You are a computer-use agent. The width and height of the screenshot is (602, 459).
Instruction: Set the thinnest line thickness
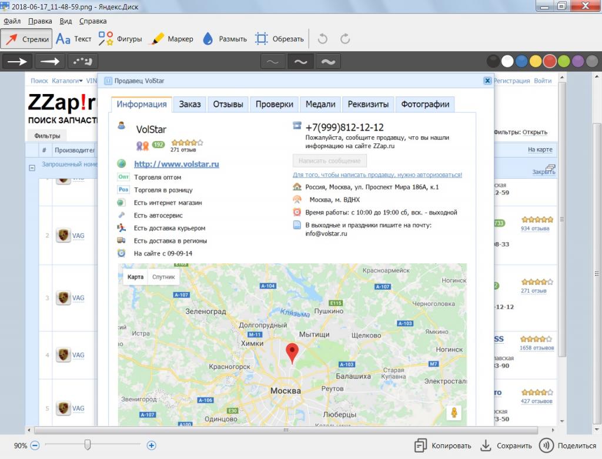point(273,61)
